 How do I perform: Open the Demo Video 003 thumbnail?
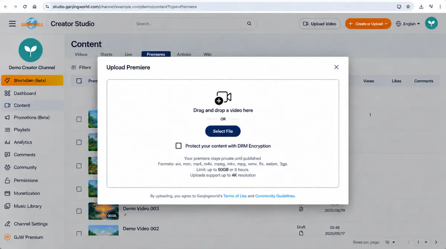click(103, 211)
